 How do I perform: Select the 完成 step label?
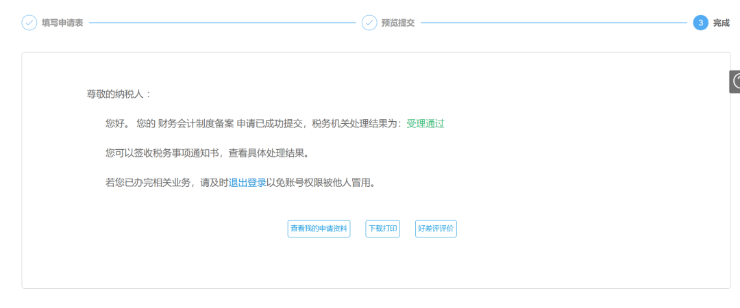coord(721,23)
